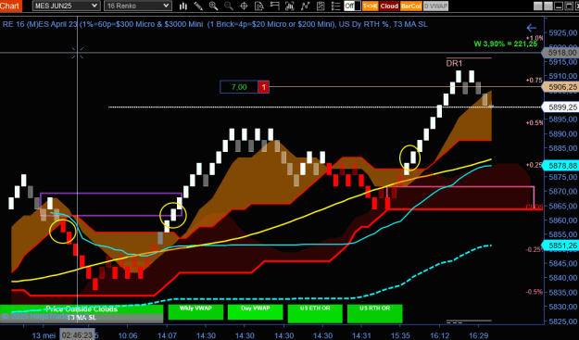Screen dimensions: 579x340
Task: Toggle the D VWAP button
Action: 435,6
